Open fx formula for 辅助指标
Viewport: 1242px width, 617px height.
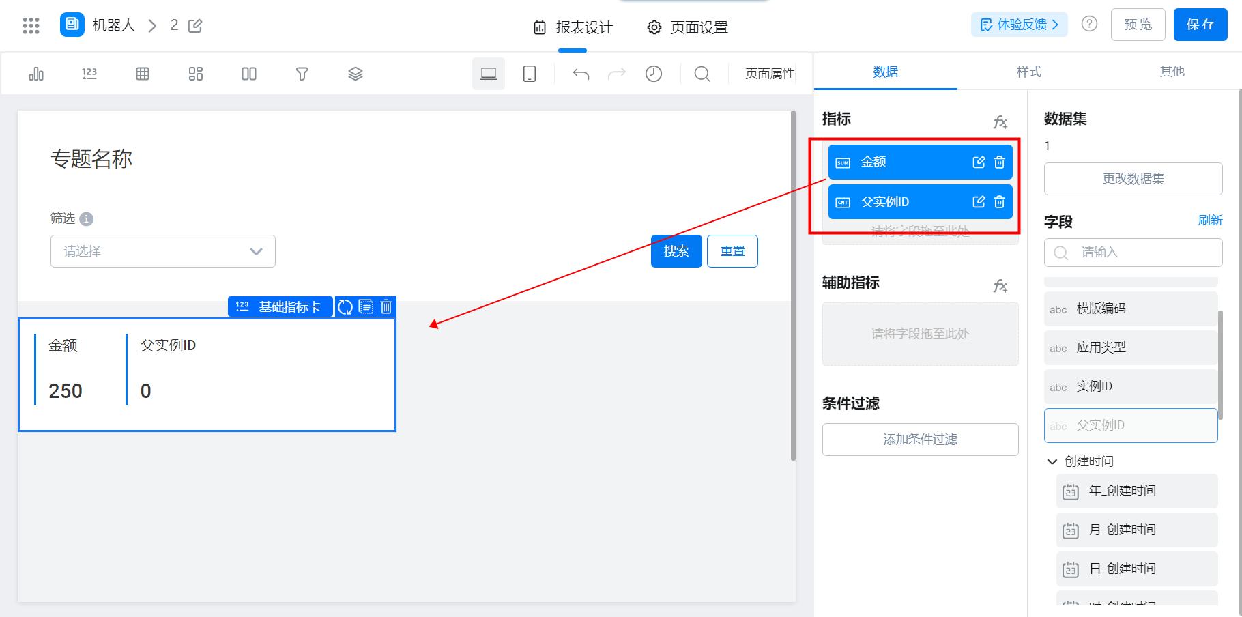coord(1000,286)
